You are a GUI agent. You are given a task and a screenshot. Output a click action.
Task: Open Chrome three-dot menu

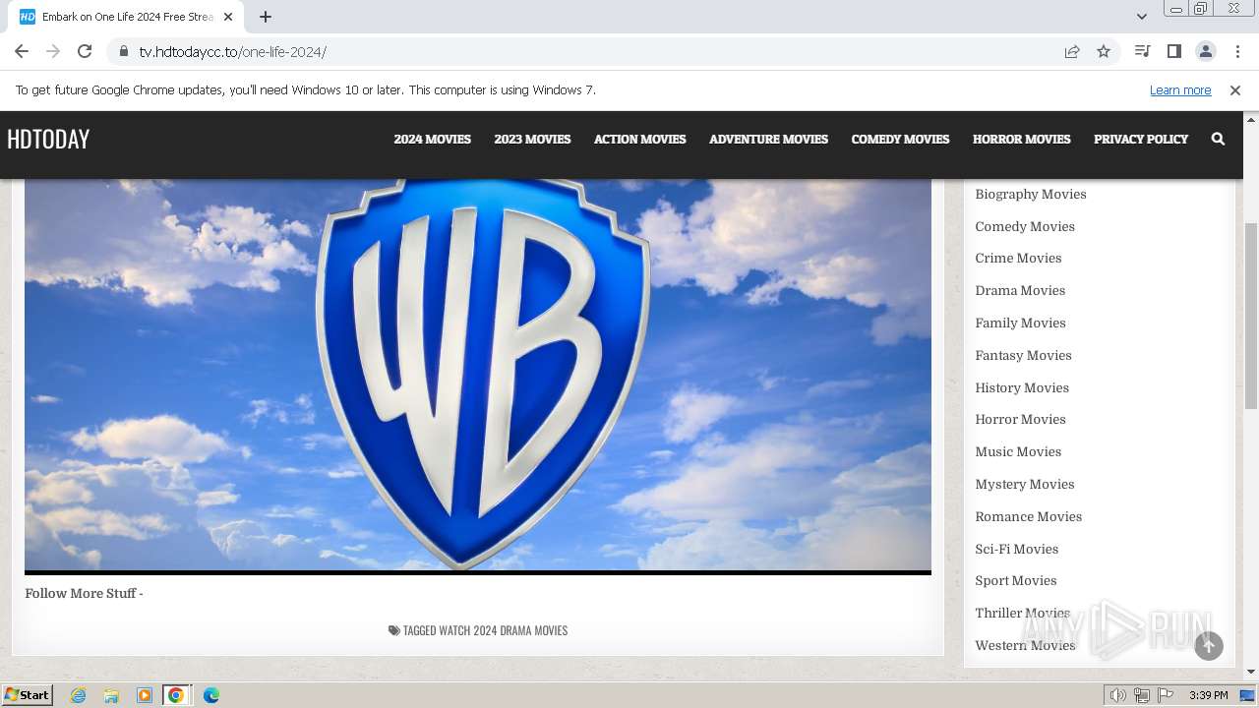point(1237,51)
